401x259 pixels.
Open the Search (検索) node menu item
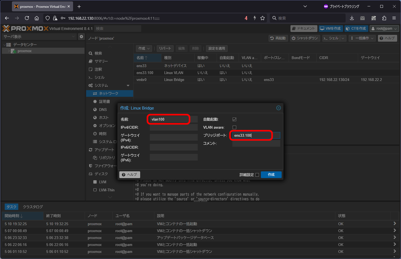point(110,53)
